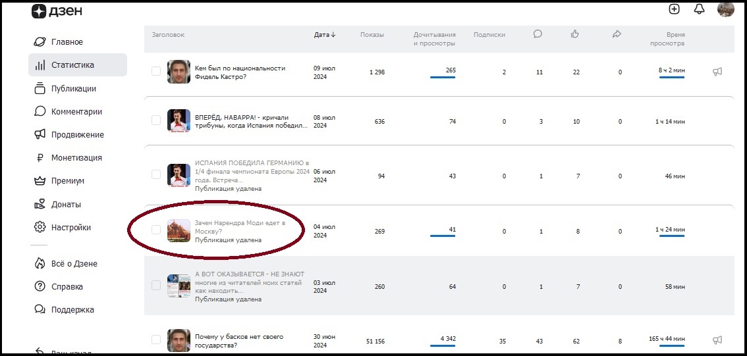Image resolution: width=747 pixels, height=356 pixels.
Task: Open thumbnail of Нарендра Моди article
Action: [x=179, y=230]
